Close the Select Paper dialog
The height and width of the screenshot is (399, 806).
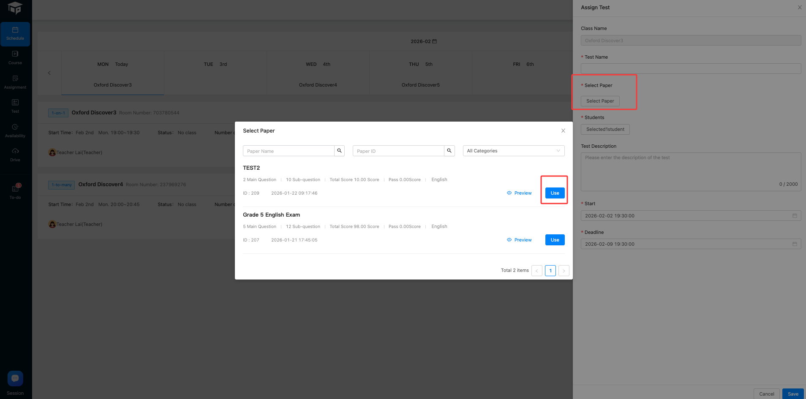(563, 131)
